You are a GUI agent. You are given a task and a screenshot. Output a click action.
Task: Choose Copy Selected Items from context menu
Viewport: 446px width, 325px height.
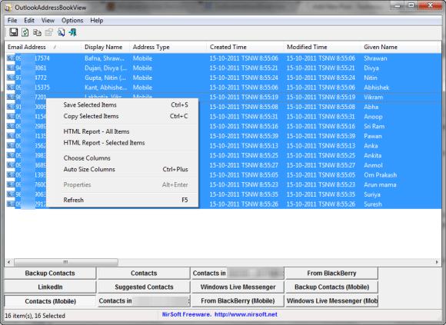122,116
